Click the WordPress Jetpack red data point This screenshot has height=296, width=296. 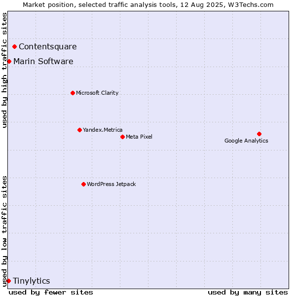[x=84, y=184]
